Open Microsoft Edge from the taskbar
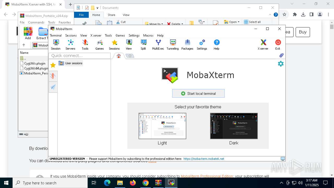 tap(107, 183)
